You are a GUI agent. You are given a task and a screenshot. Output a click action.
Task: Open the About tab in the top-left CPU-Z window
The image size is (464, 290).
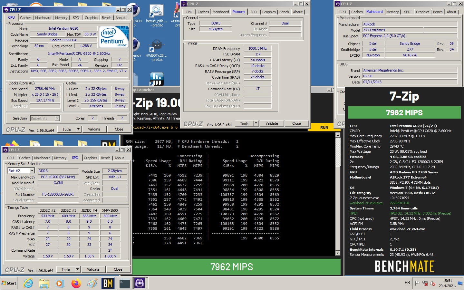120,18
